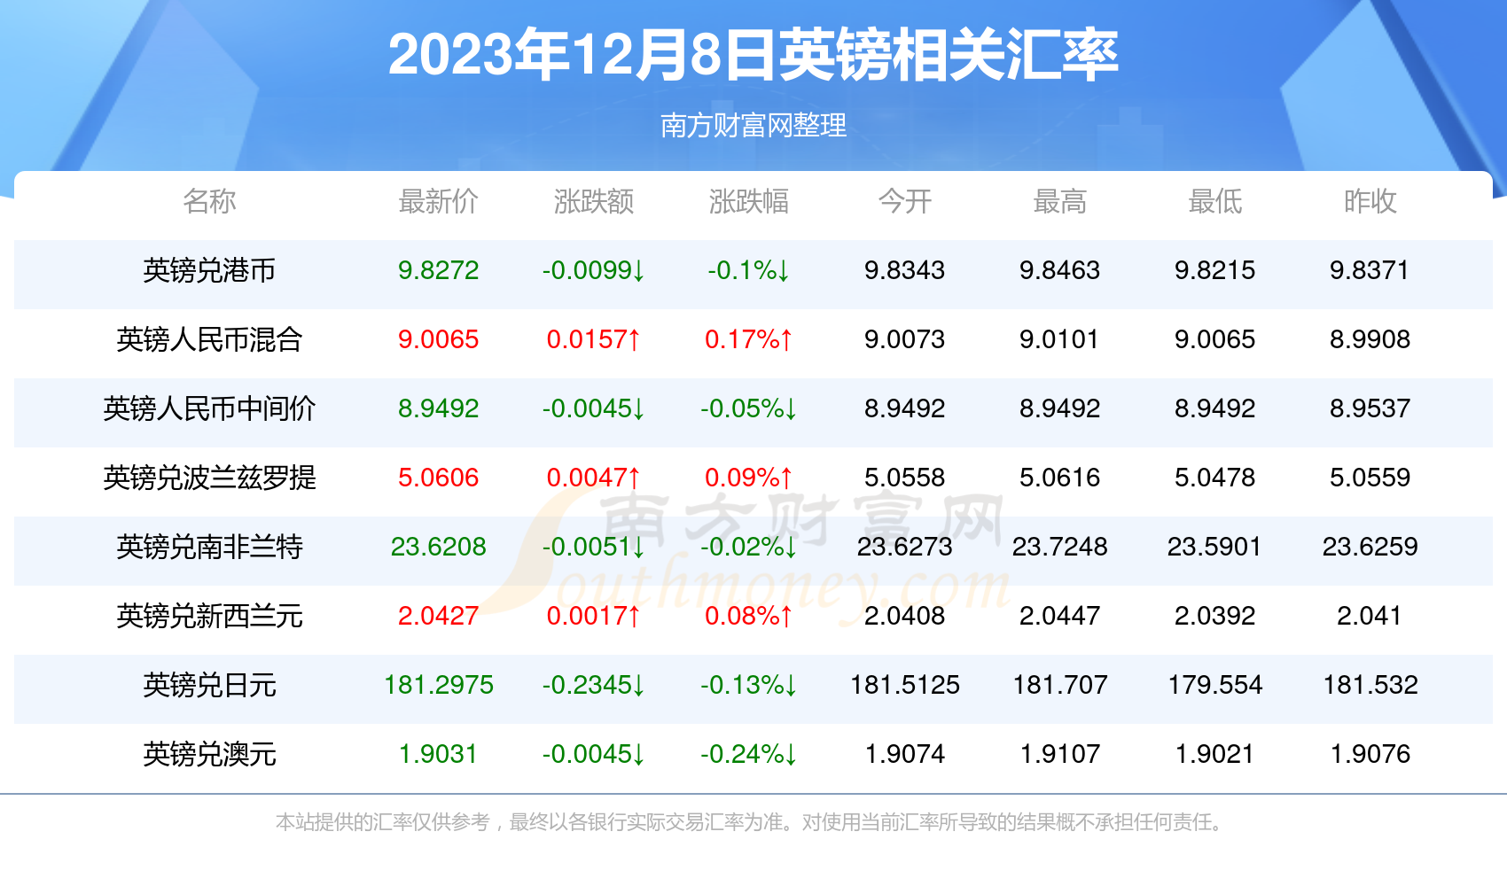Click change value 0.0017↑

(593, 616)
